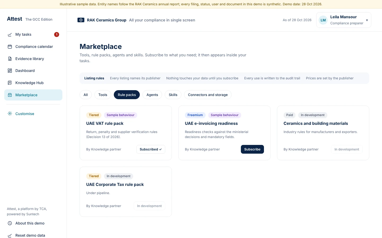Click the Customise gear icon

pyautogui.click(x=10, y=114)
